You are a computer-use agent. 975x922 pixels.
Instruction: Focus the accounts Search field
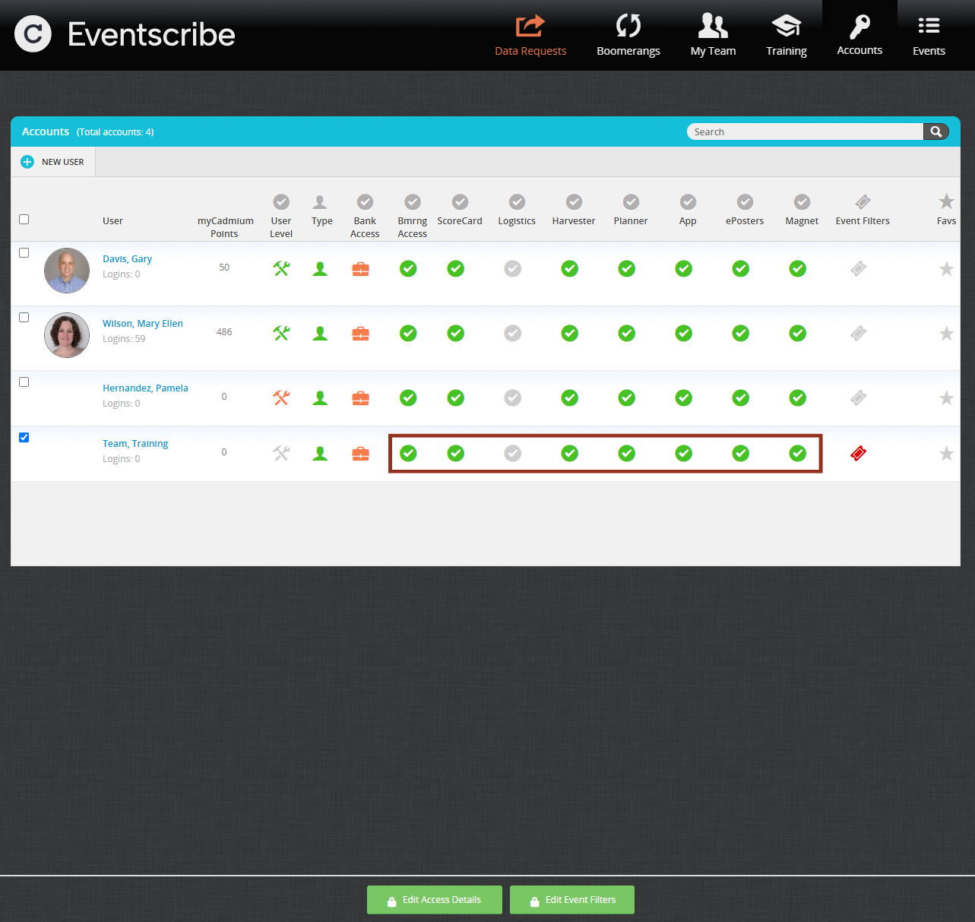click(805, 131)
